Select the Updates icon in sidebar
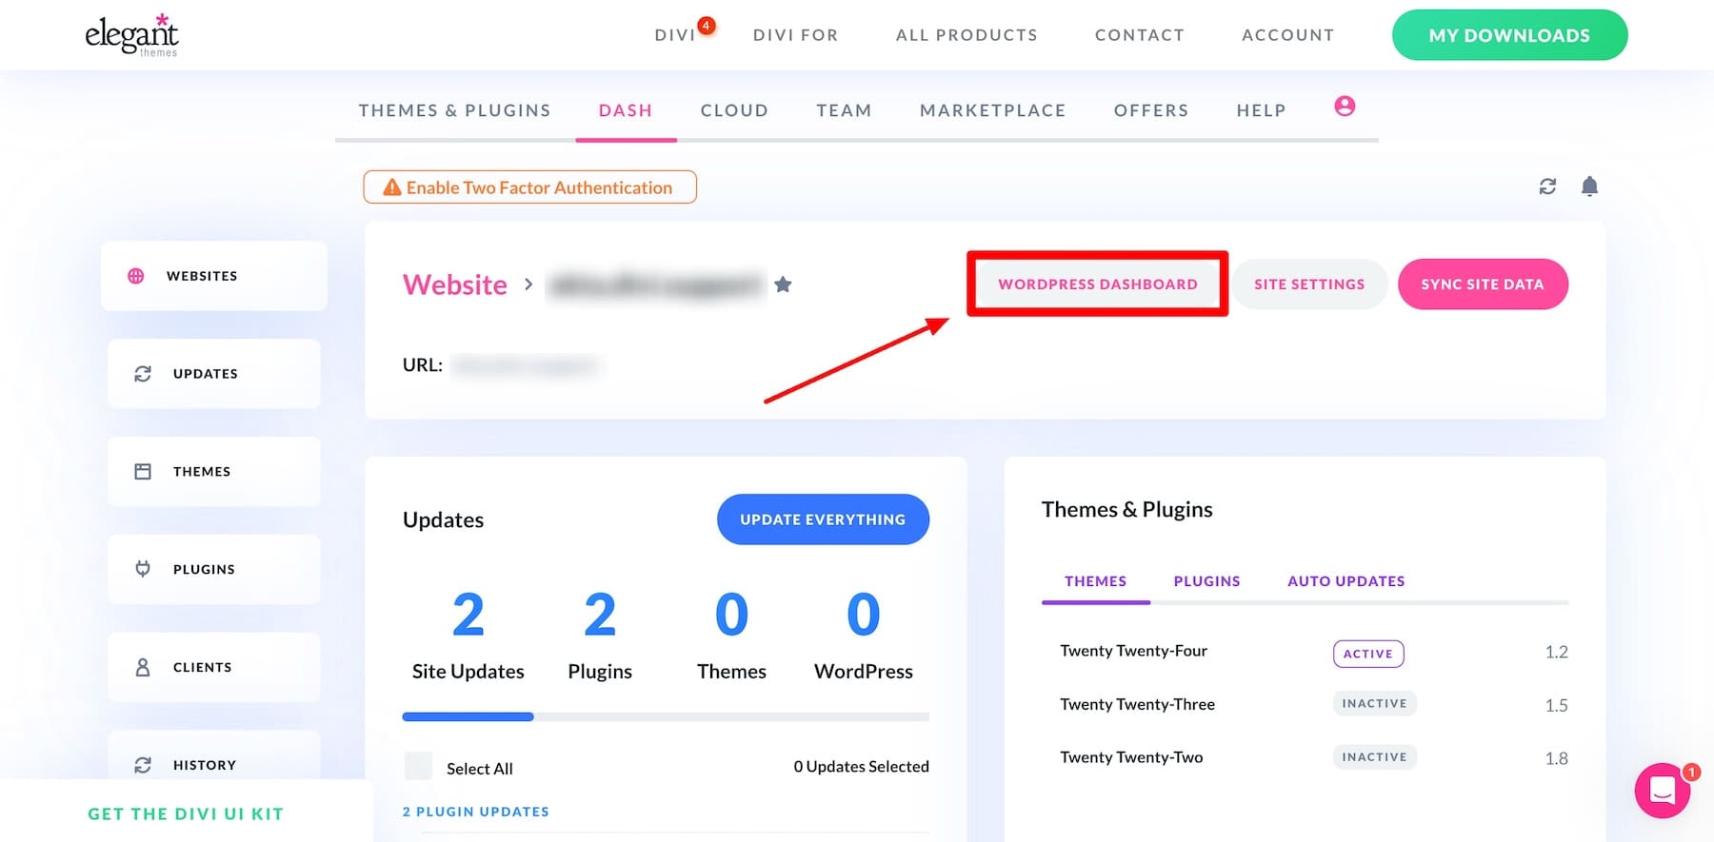 coord(143,374)
